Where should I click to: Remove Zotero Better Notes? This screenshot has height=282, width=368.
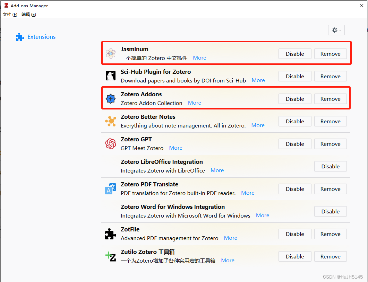point(331,121)
